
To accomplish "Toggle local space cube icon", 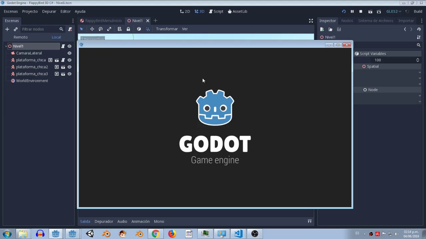I will [139, 29].
